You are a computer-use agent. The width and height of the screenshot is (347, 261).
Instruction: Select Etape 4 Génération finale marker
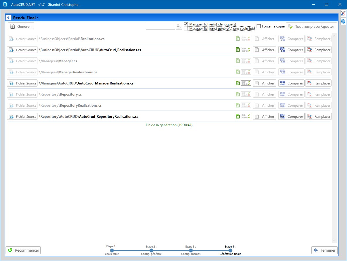point(230,250)
